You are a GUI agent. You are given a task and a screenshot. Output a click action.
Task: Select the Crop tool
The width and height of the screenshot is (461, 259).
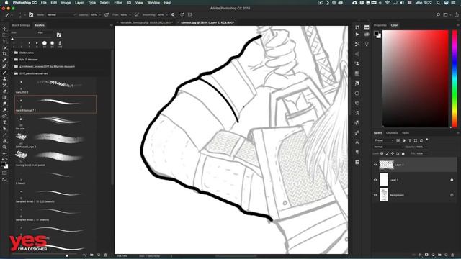(x=4, y=54)
